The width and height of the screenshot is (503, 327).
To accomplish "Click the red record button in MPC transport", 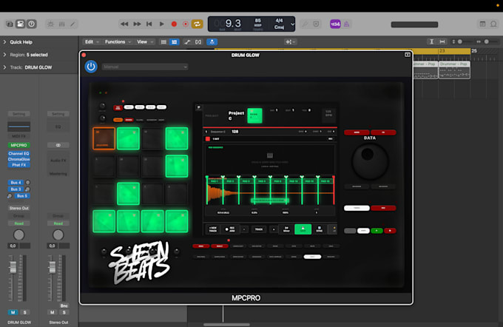I will click(390, 231).
